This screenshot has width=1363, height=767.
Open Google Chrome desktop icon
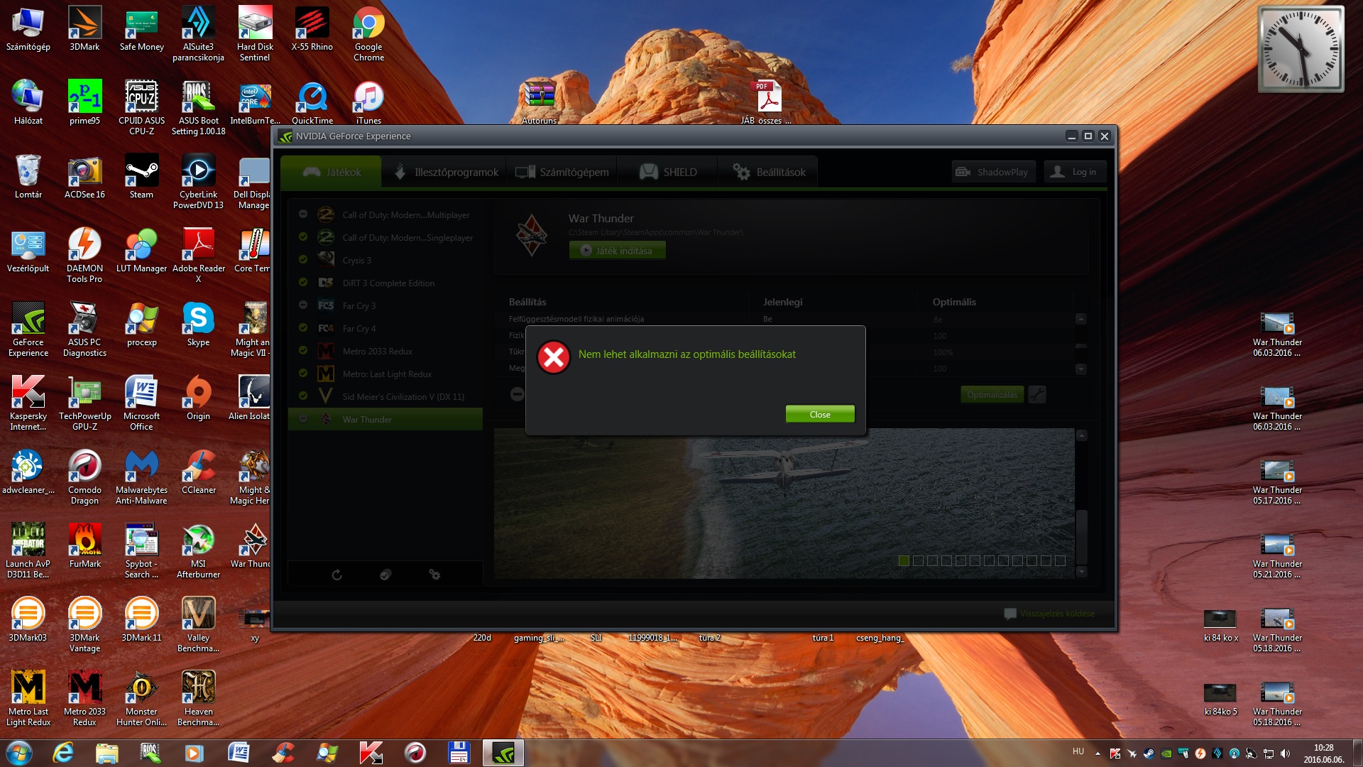point(368,33)
